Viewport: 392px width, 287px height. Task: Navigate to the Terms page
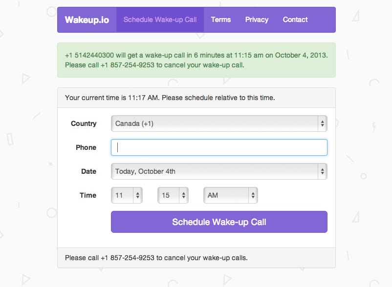221,20
